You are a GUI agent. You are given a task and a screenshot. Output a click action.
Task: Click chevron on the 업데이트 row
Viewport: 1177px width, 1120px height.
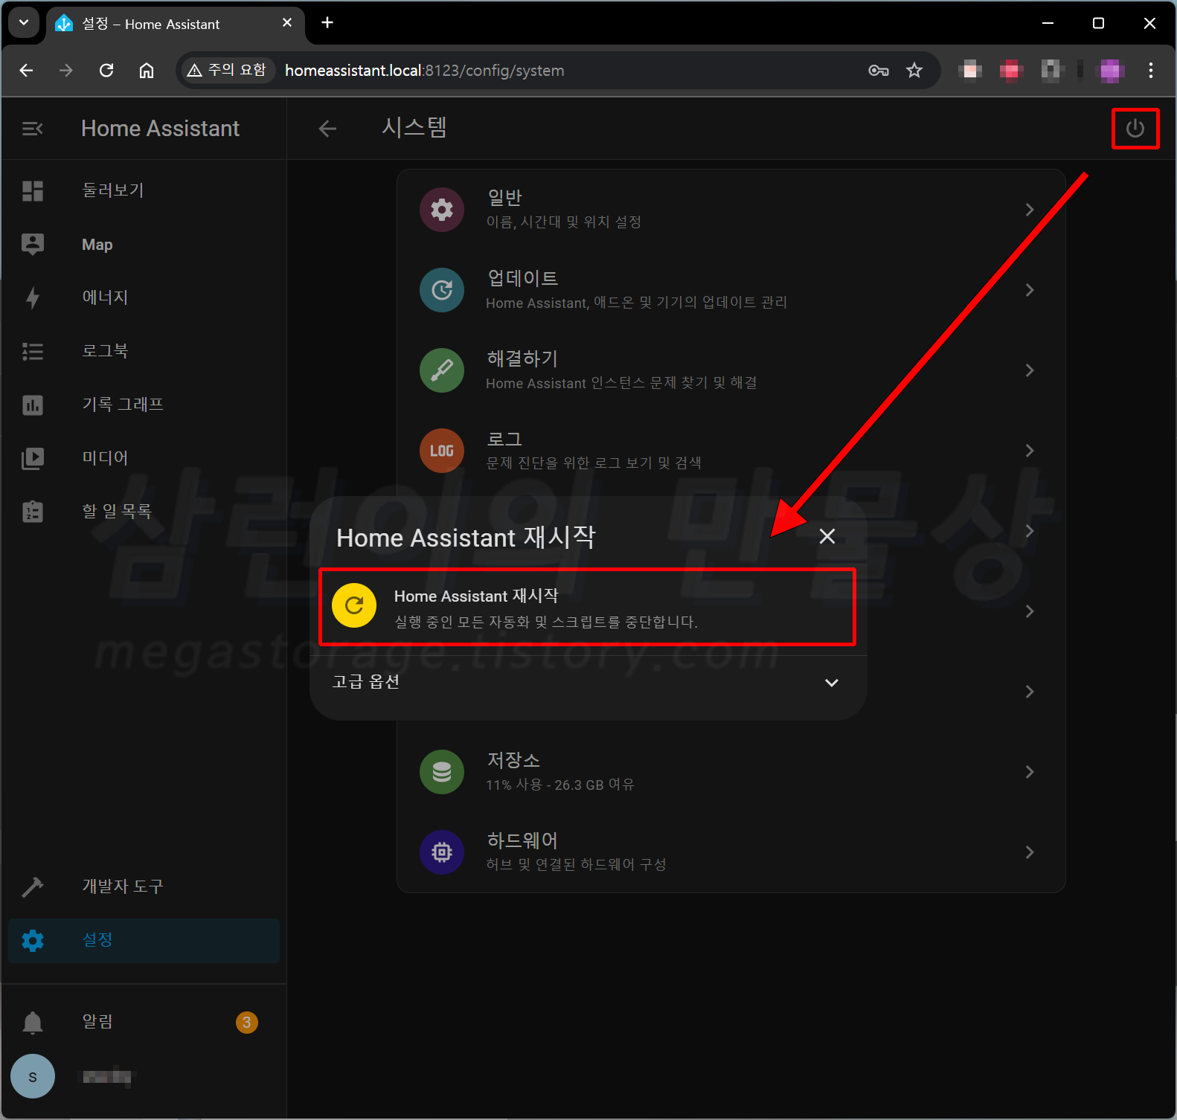click(x=1030, y=290)
